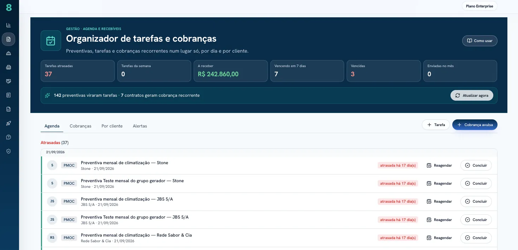Concluir Teste mensal do grupo gerador — Stone
The image size is (518, 250).
(x=476, y=183)
